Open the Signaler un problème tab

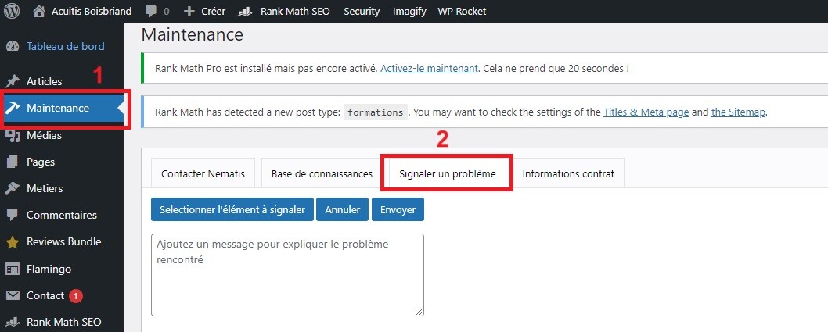pyautogui.click(x=447, y=173)
